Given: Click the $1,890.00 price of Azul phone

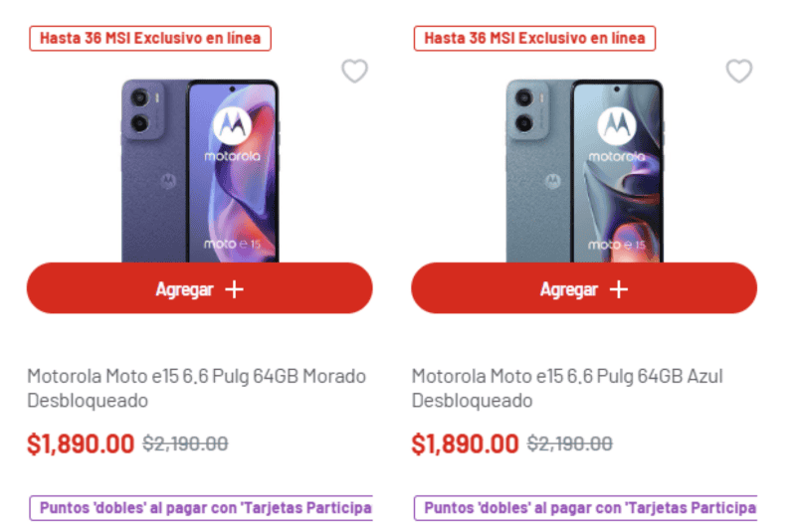Looking at the screenshot, I should pyautogui.click(x=465, y=444).
